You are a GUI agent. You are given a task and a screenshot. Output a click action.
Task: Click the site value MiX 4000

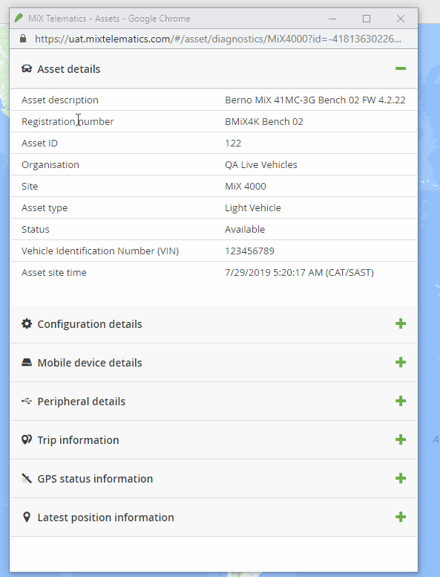[x=246, y=186]
